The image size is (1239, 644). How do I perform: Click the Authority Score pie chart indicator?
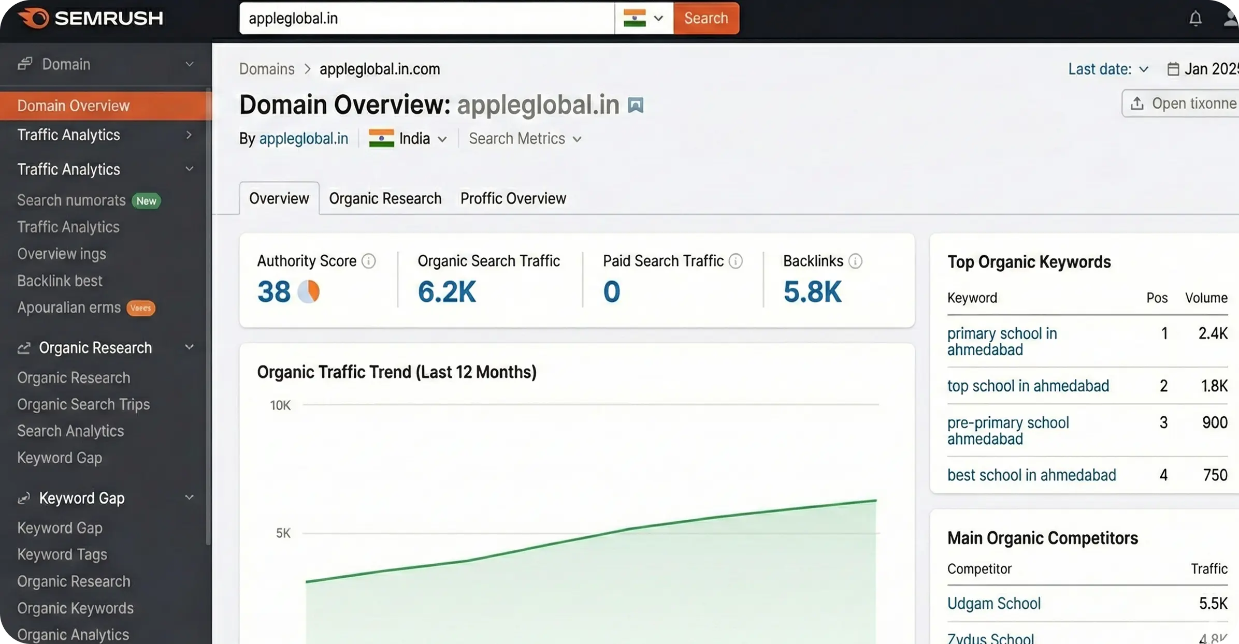[309, 291]
